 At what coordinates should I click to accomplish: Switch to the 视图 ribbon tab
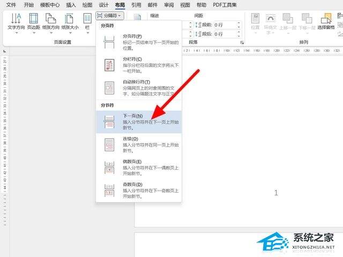(x=185, y=5)
